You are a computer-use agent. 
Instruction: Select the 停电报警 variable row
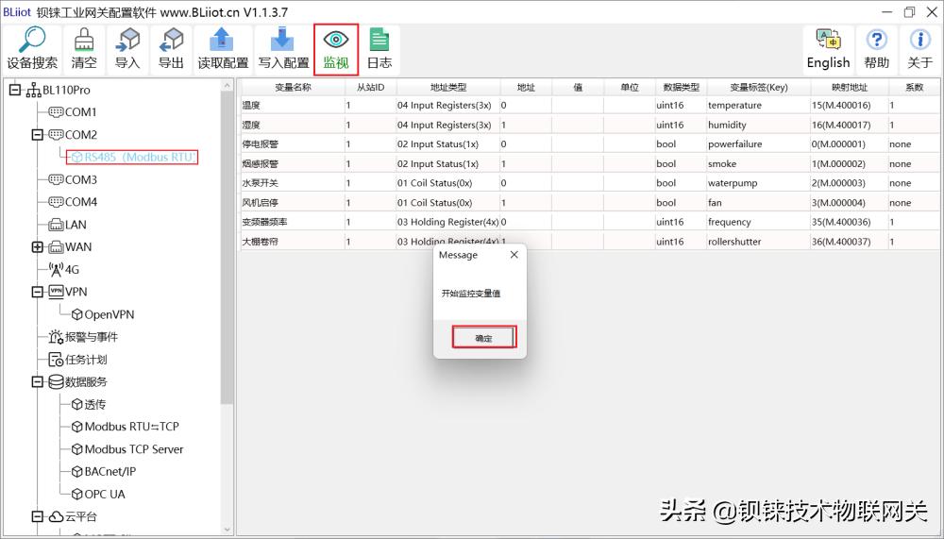click(x=590, y=143)
